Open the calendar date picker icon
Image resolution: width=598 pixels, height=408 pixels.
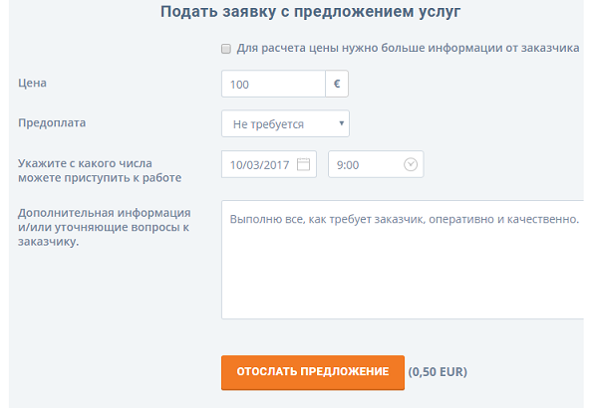click(304, 164)
